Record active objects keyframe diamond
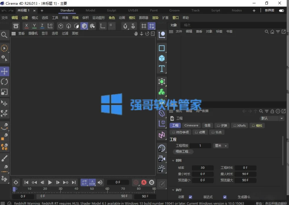Image resolution: width=289 pixels, height=205 pixels. pyautogui.click(x=16, y=182)
